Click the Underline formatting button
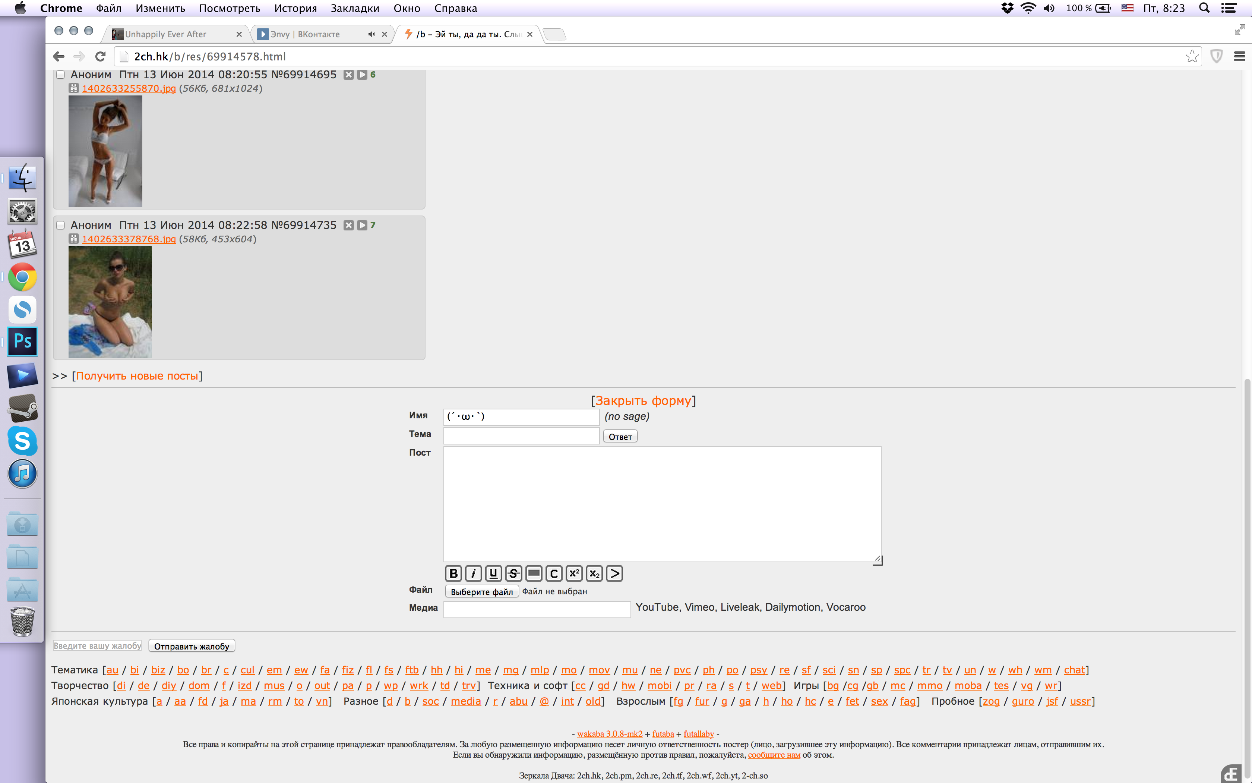1252x783 pixels. tap(493, 573)
